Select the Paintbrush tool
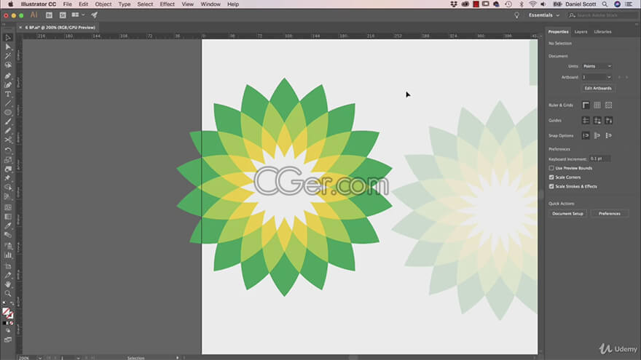The height and width of the screenshot is (360, 641). click(x=8, y=121)
